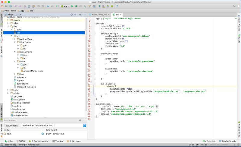Click the Open folder toolbar icon
The width and height of the screenshot is (241, 147).
[2, 6]
